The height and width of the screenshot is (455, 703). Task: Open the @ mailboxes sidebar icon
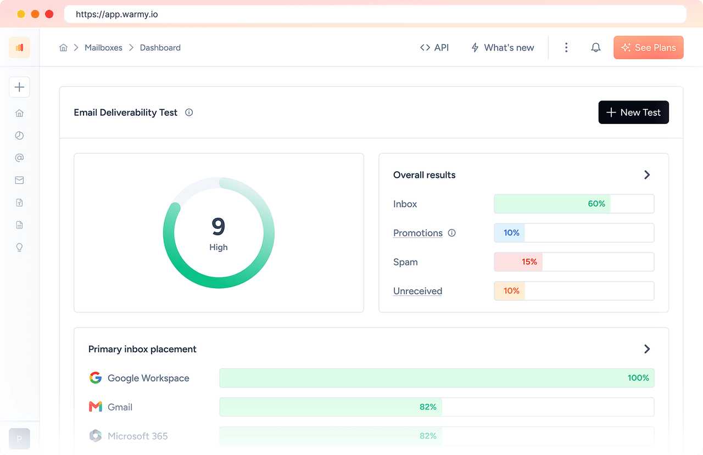point(19,158)
